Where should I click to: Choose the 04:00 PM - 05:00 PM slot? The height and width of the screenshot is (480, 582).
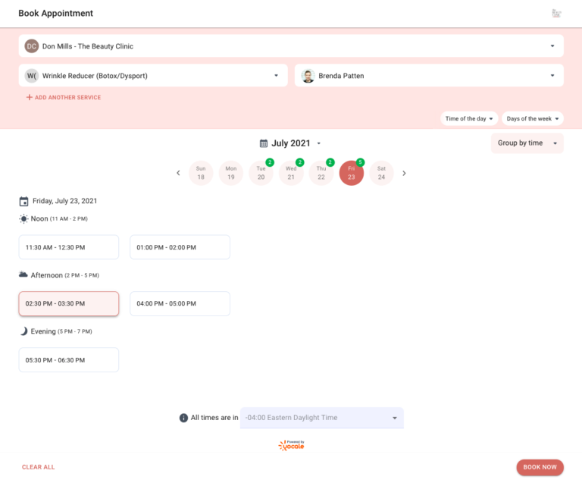[180, 303]
